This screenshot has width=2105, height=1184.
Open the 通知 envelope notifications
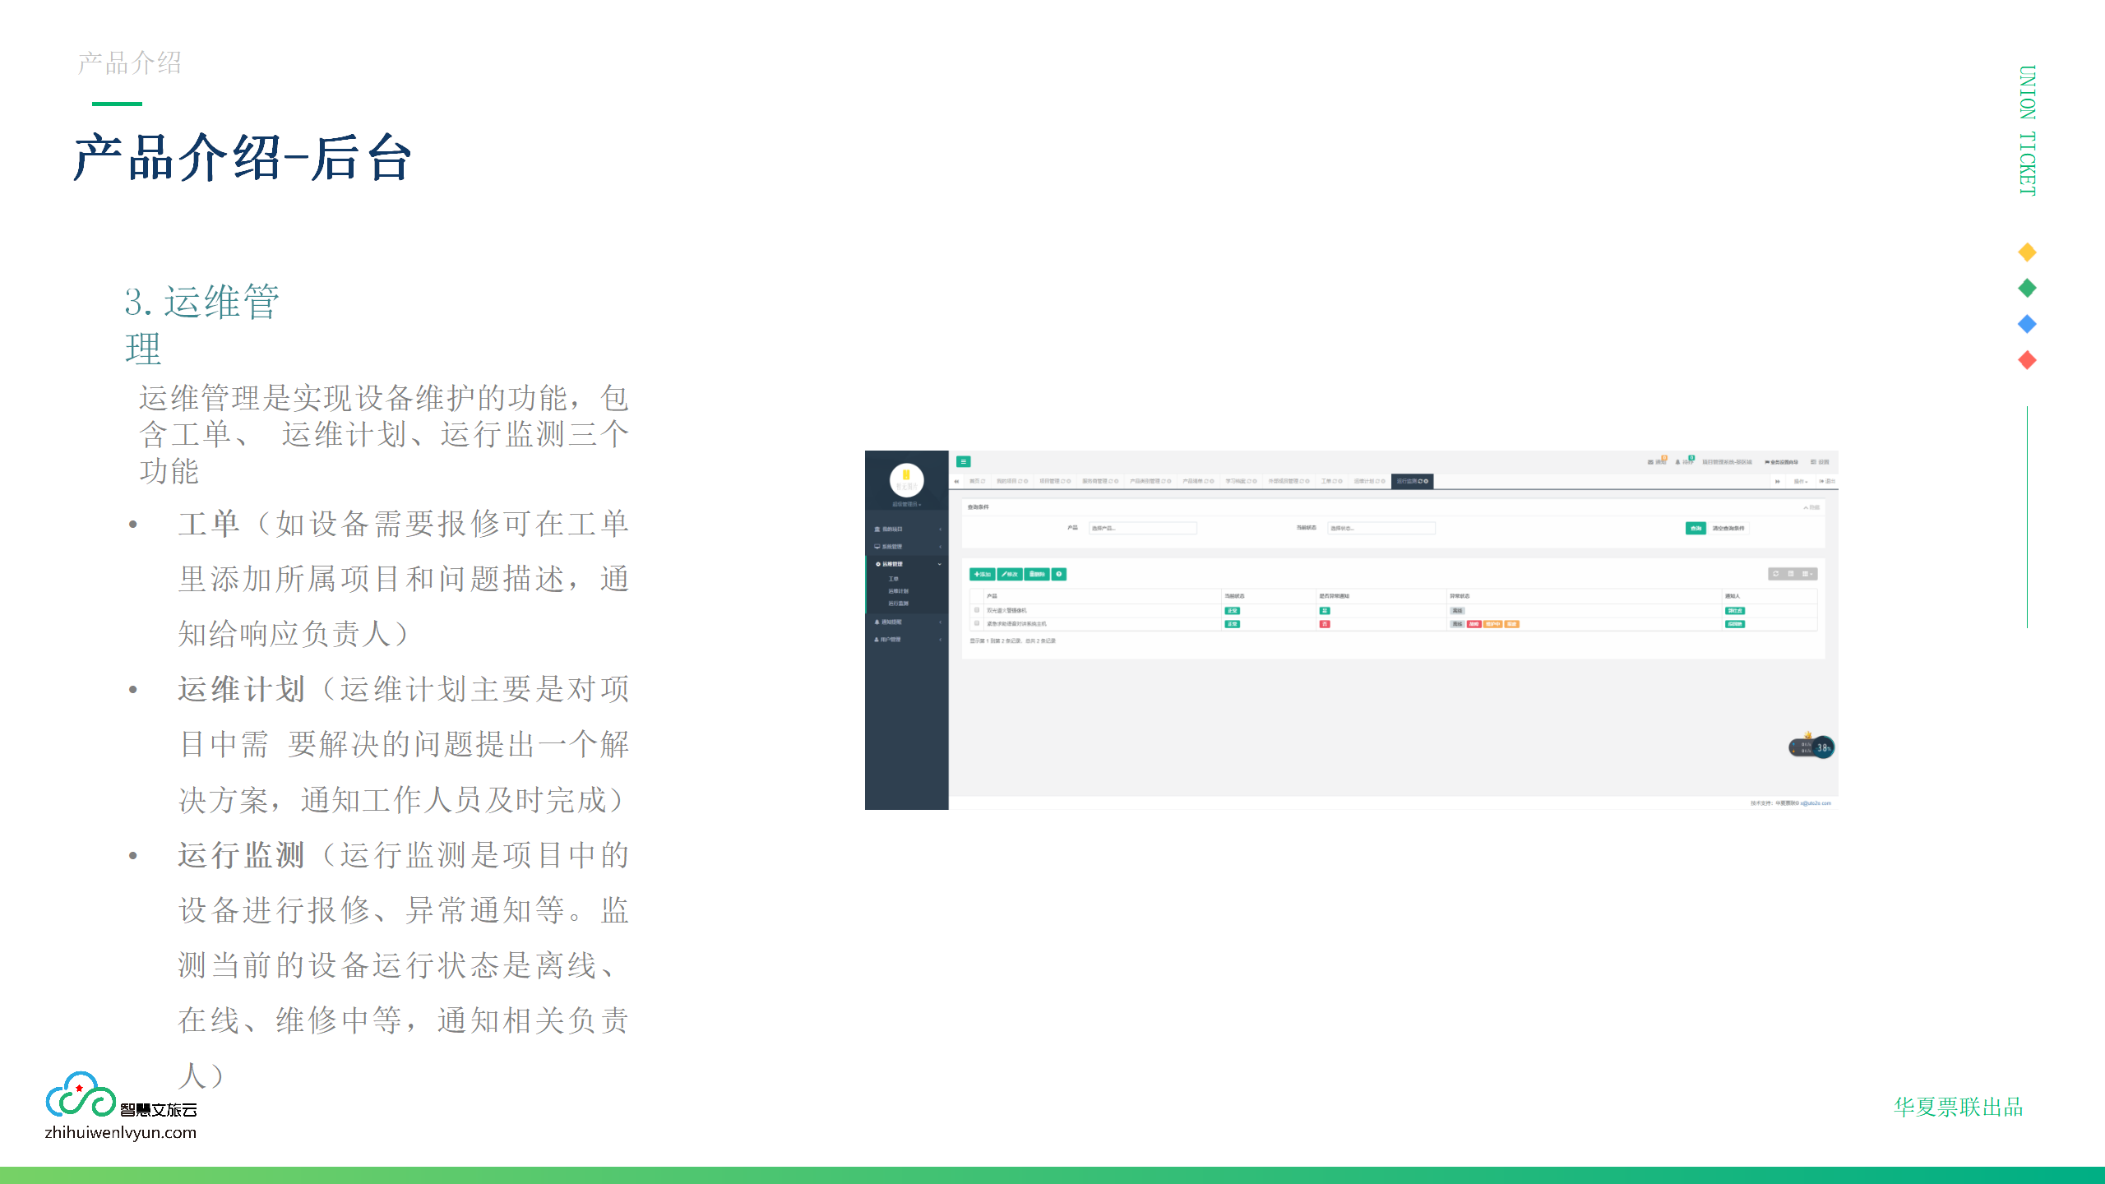coord(1657,462)
